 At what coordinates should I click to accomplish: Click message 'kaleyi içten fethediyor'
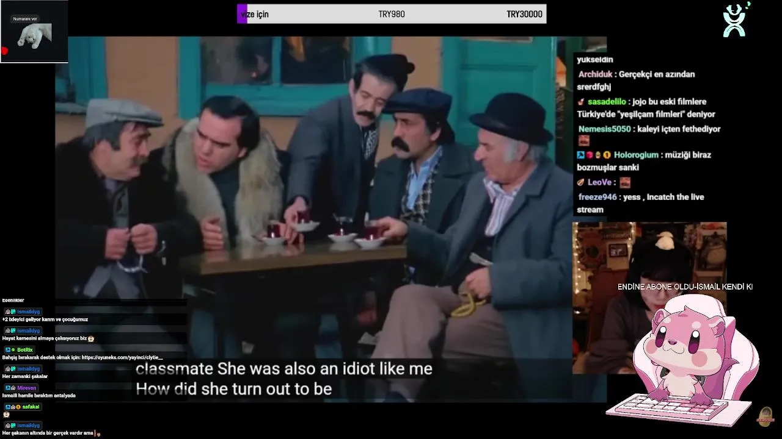coord(679,129)
